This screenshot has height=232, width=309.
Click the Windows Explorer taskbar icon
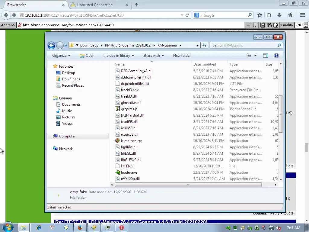pyautogui.click(x=24, y=227)
